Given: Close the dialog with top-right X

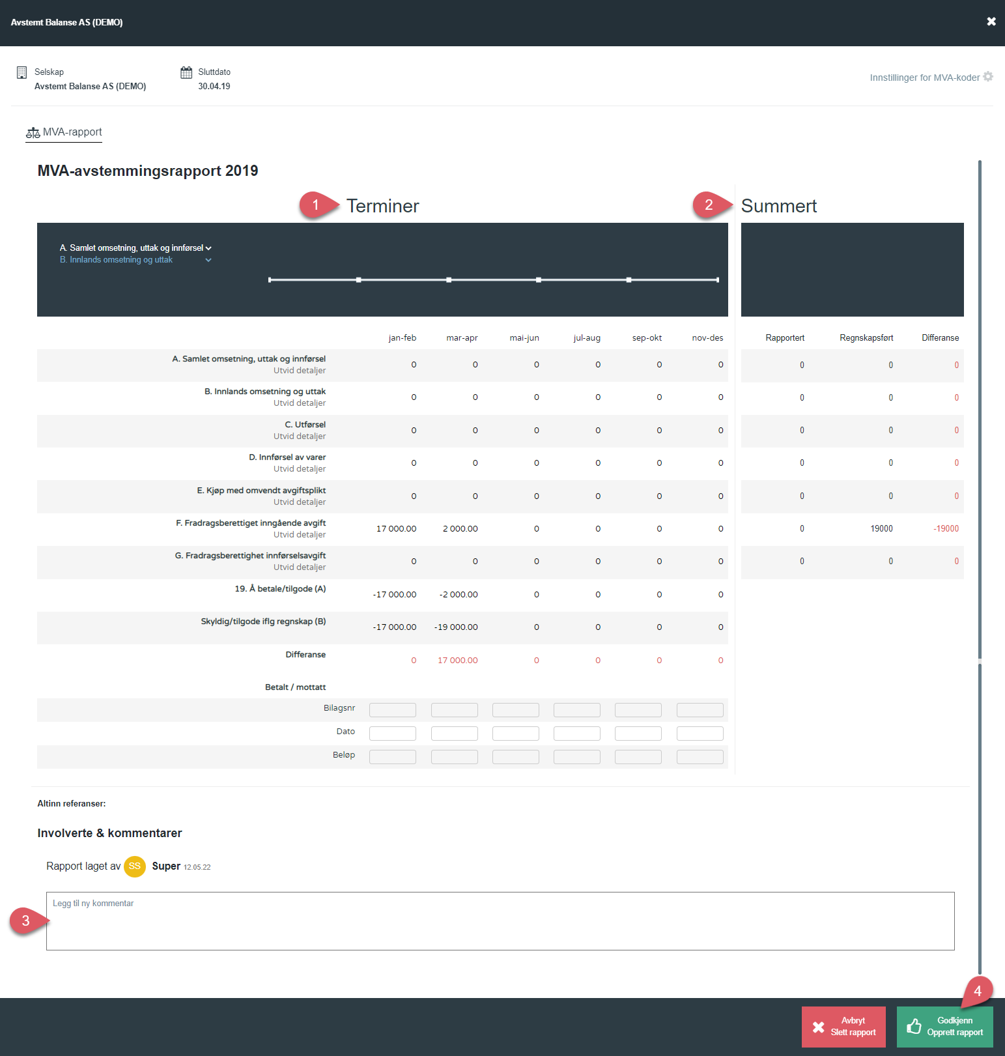Looking at the screenshot, I should tap(991, 21).
